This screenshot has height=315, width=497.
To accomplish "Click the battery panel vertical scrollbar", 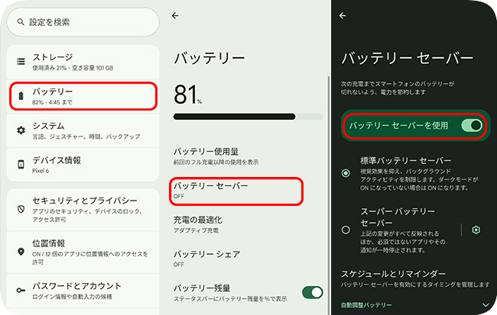I will (328, 194).
